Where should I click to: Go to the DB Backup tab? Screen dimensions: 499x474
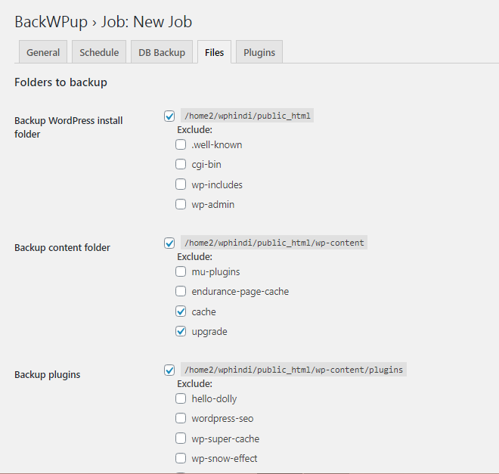pos(161,52)
